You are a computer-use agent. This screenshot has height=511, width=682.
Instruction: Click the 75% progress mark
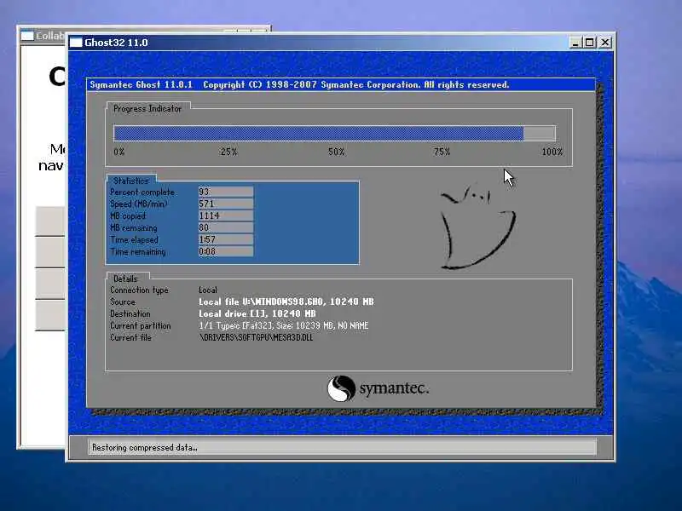click(x=442, y=152)
